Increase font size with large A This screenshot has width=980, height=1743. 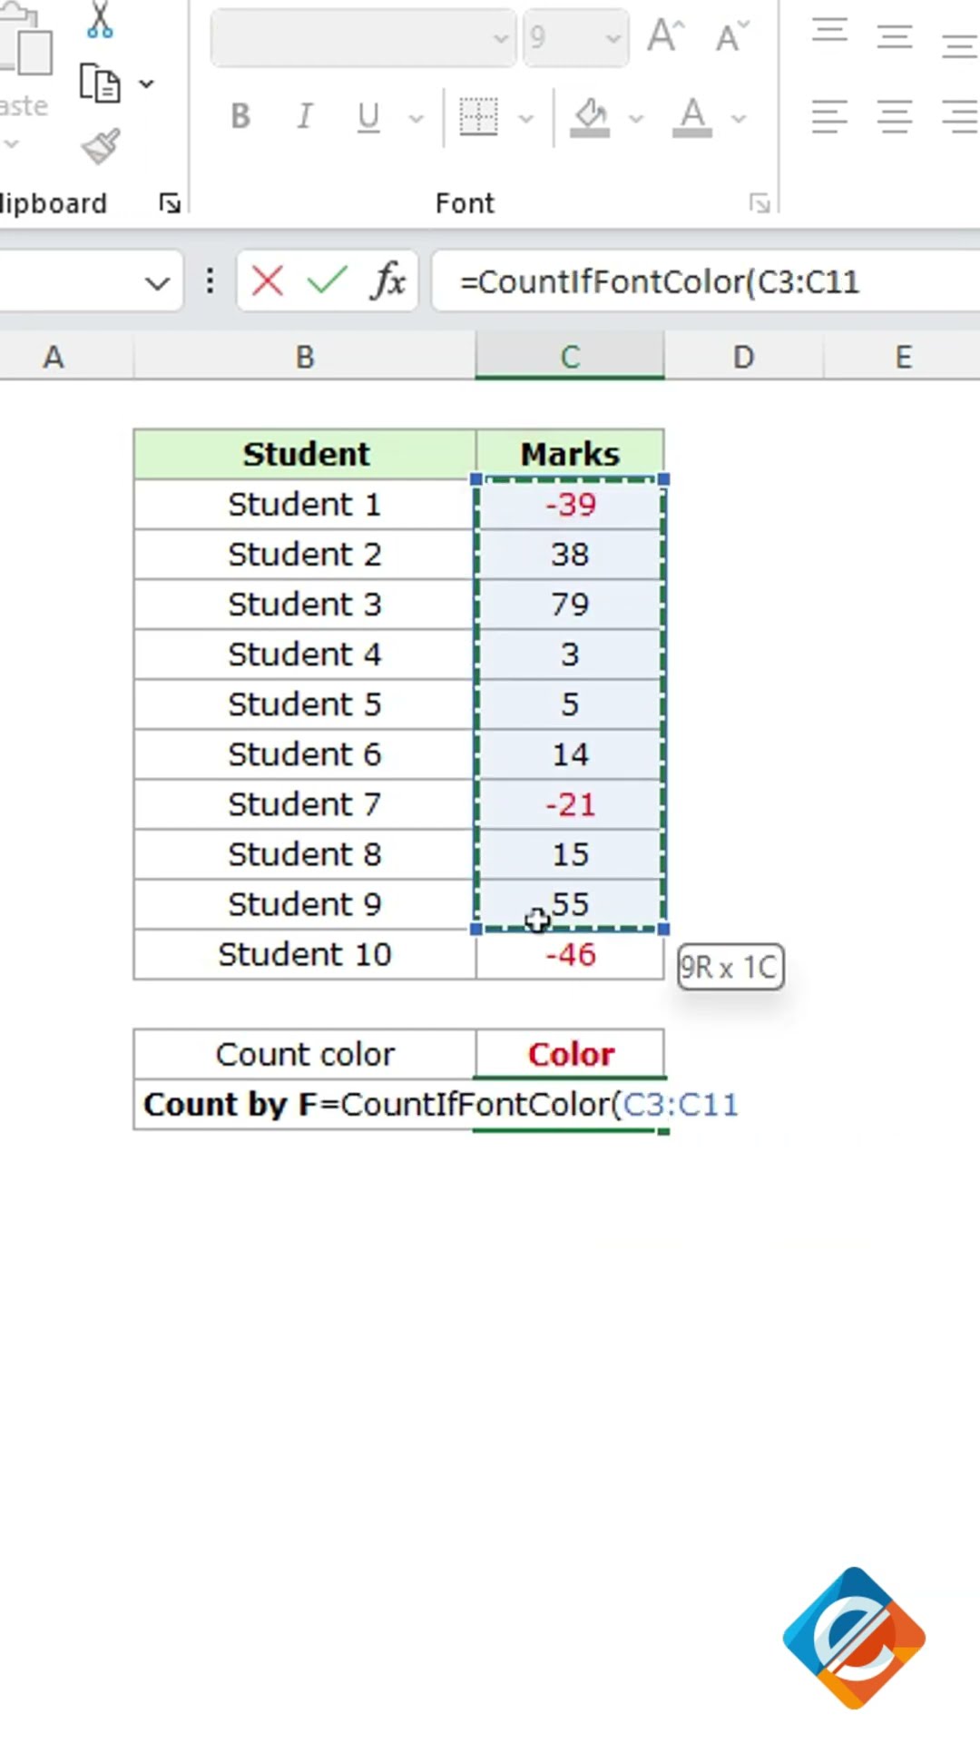(666, 36)
